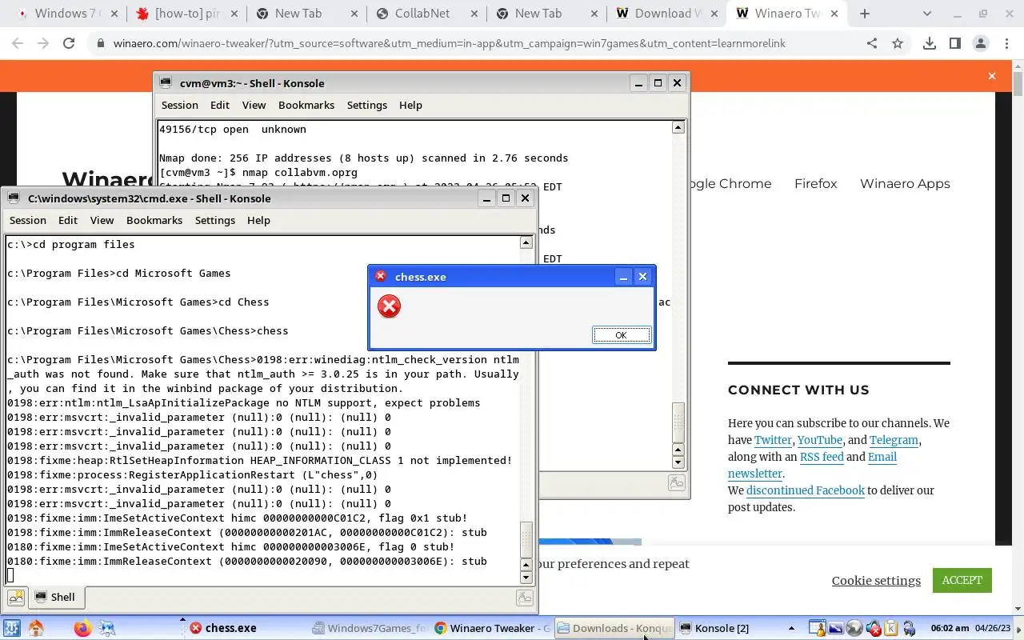The width and height of the screenshot is (1024, 640).
Task: Launch Firefox from the taskbar
Action: coord(82,628)
